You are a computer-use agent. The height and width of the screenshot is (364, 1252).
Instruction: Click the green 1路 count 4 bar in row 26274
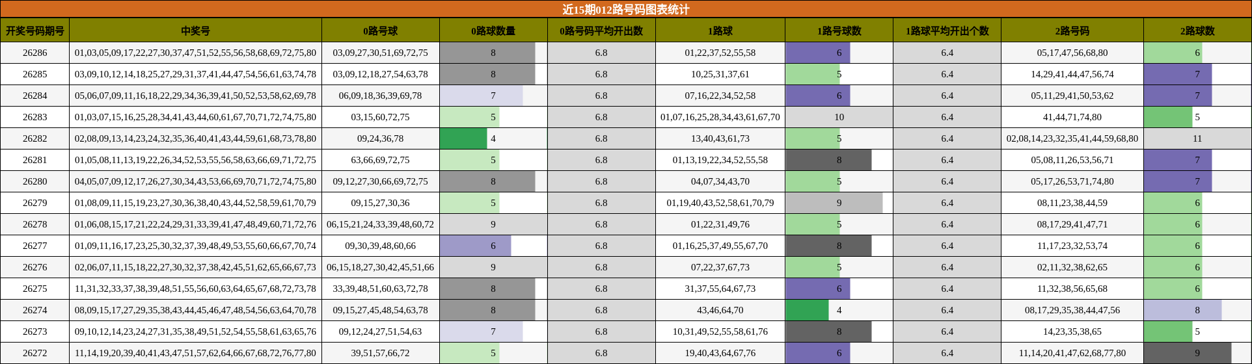[x=807, y=310]
